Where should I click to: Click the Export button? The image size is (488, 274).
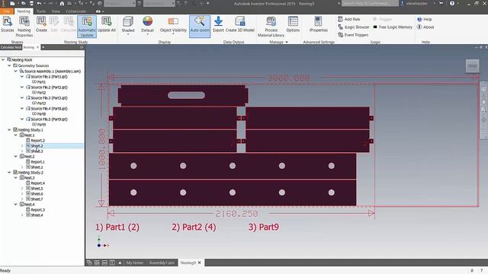(x=219, y=24)
